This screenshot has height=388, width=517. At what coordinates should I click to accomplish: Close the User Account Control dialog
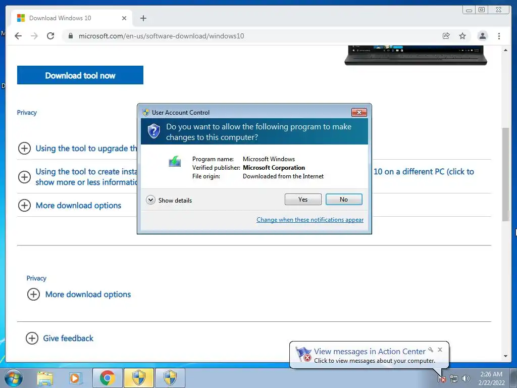[359, 113]
